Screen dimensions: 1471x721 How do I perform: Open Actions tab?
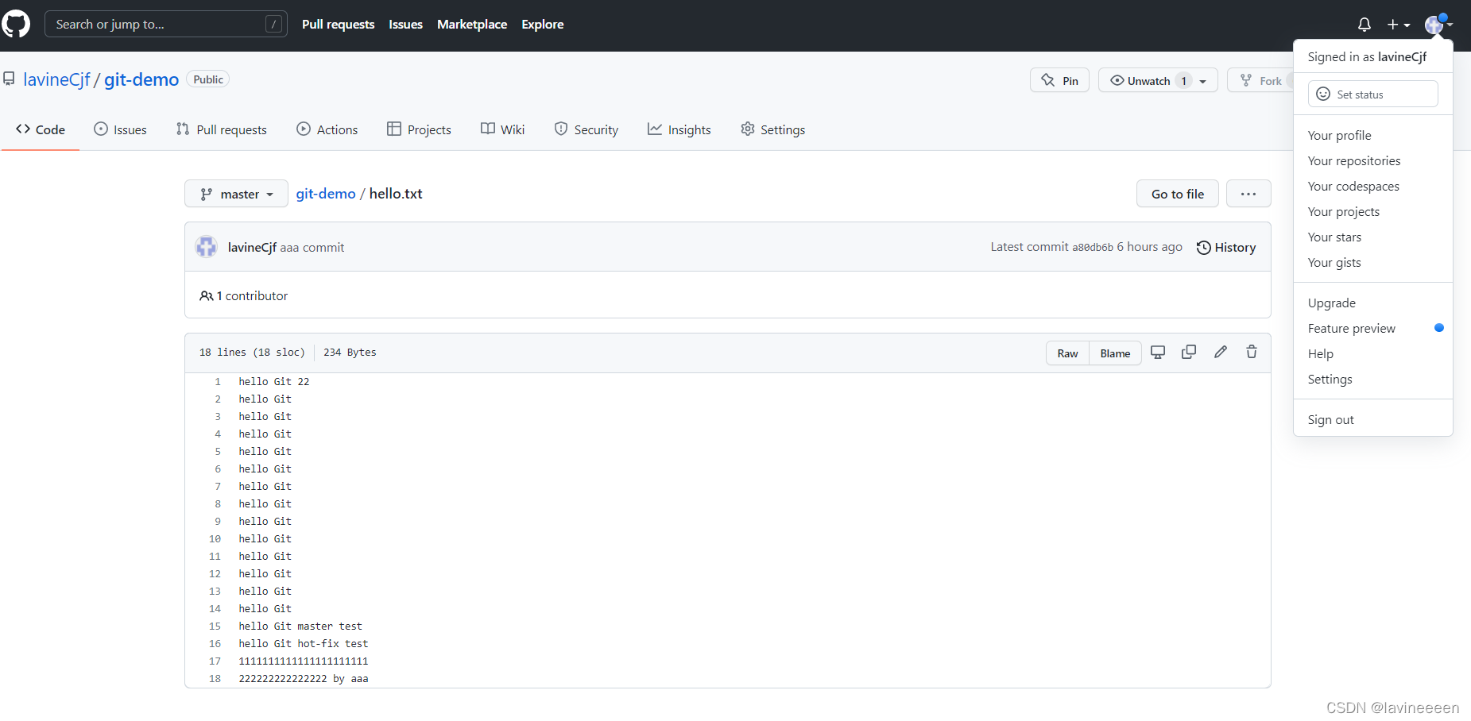tap(327, 129)
